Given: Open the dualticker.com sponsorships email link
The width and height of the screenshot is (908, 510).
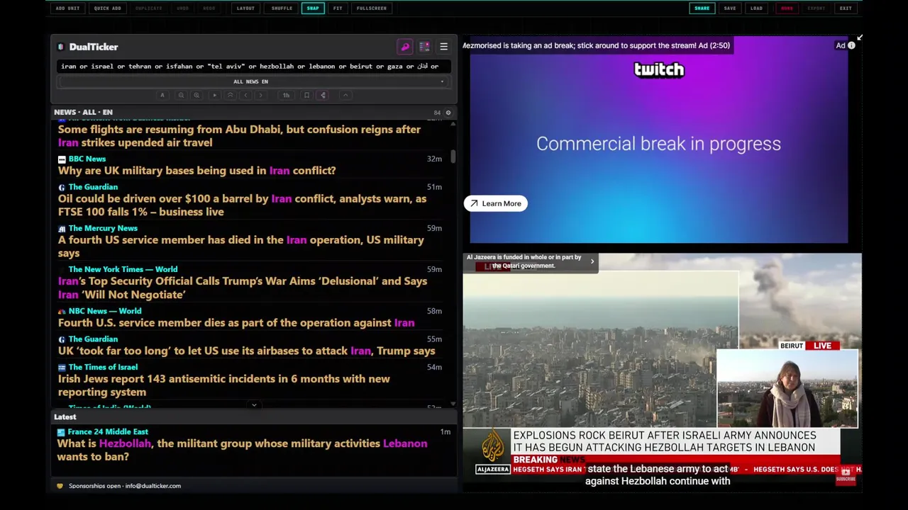Looking at the screenshot, I should pos(153,486).
